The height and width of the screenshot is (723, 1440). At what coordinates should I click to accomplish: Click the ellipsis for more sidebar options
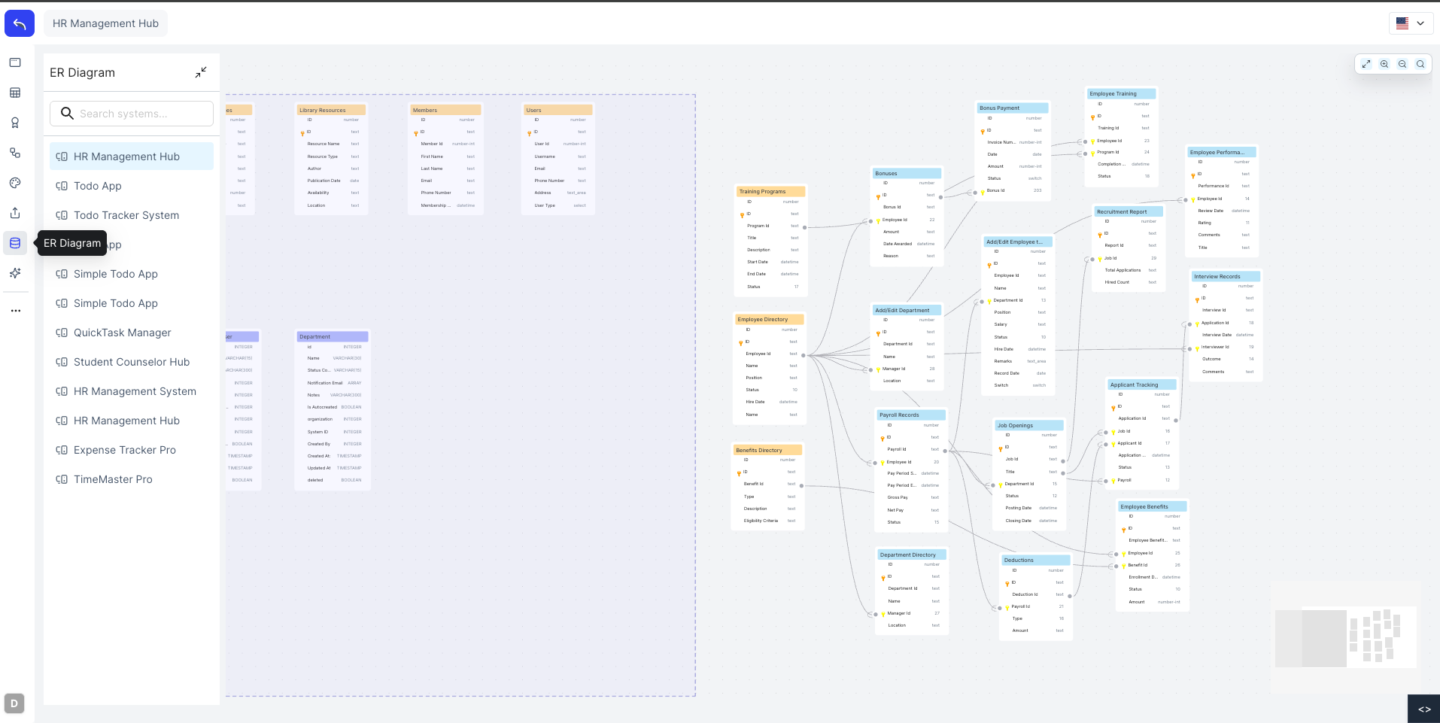click(x=15, y=311)
